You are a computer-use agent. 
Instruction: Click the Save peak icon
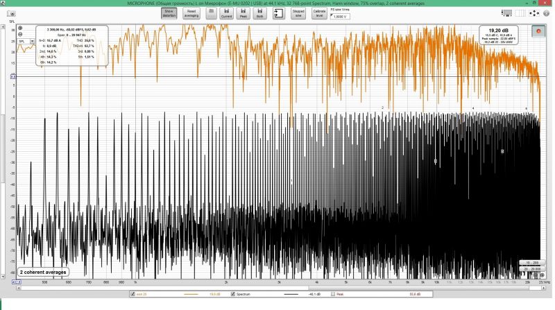pyautogui.click(x=243, y=12)
